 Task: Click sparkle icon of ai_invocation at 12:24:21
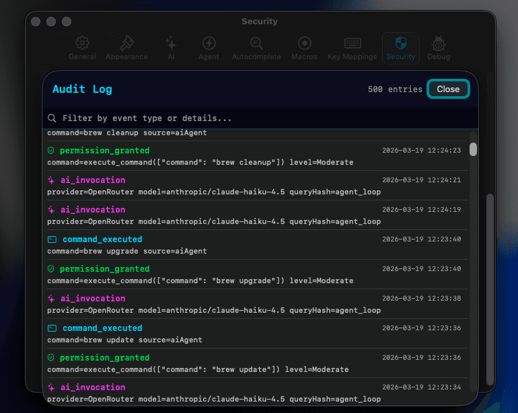click(x=51, y=180)
